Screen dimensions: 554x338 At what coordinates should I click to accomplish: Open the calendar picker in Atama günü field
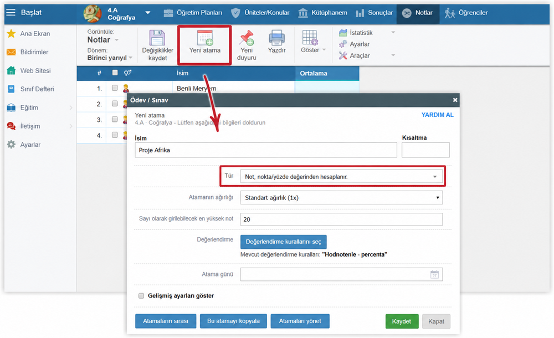pyautogui.click(x=434, y=274)
